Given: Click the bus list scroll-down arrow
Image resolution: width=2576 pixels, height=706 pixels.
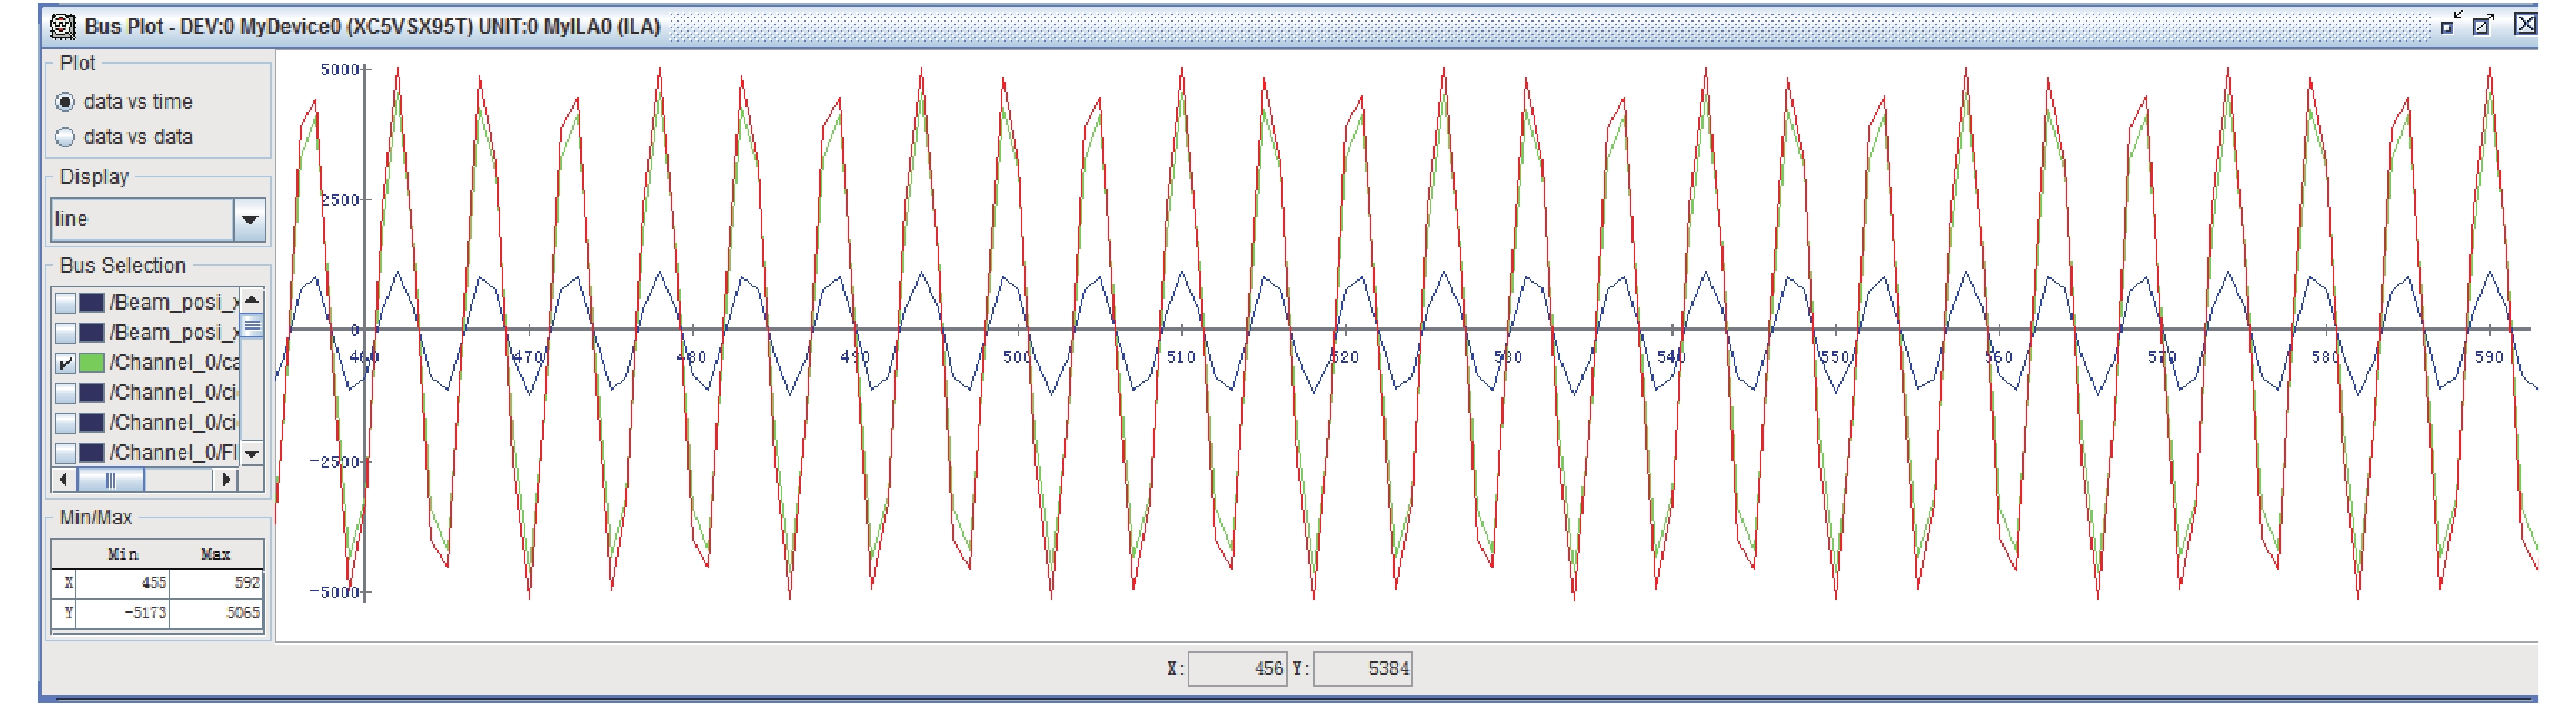Looking at the screenshot, I should [252, 454].
